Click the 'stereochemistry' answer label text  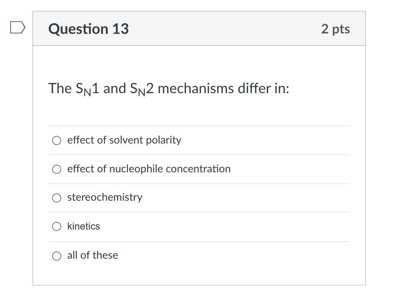[105, 197]
